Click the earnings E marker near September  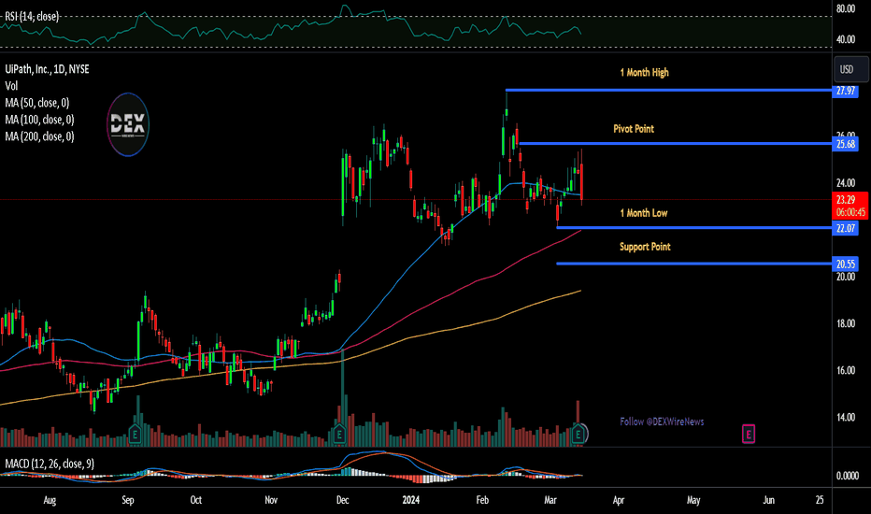(x=135, y=434)
